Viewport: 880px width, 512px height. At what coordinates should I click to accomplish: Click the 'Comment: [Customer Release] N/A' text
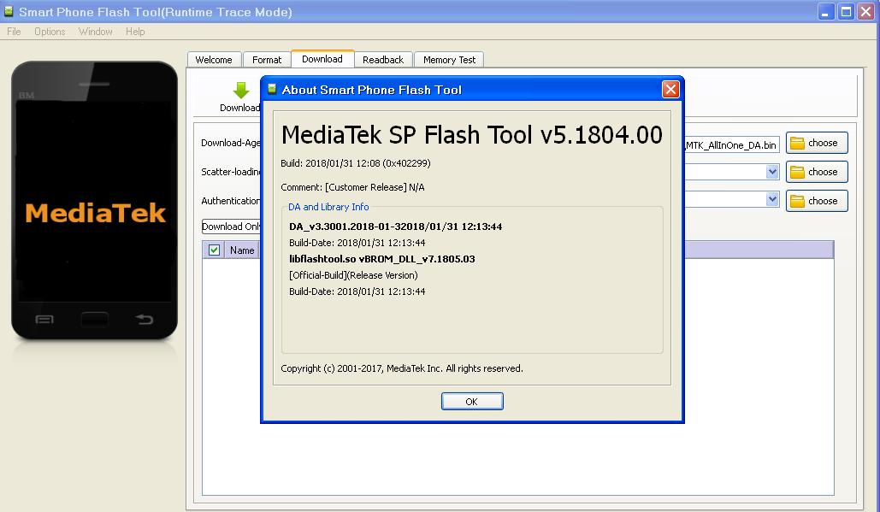pyautogui.click(x=352, y=187)
